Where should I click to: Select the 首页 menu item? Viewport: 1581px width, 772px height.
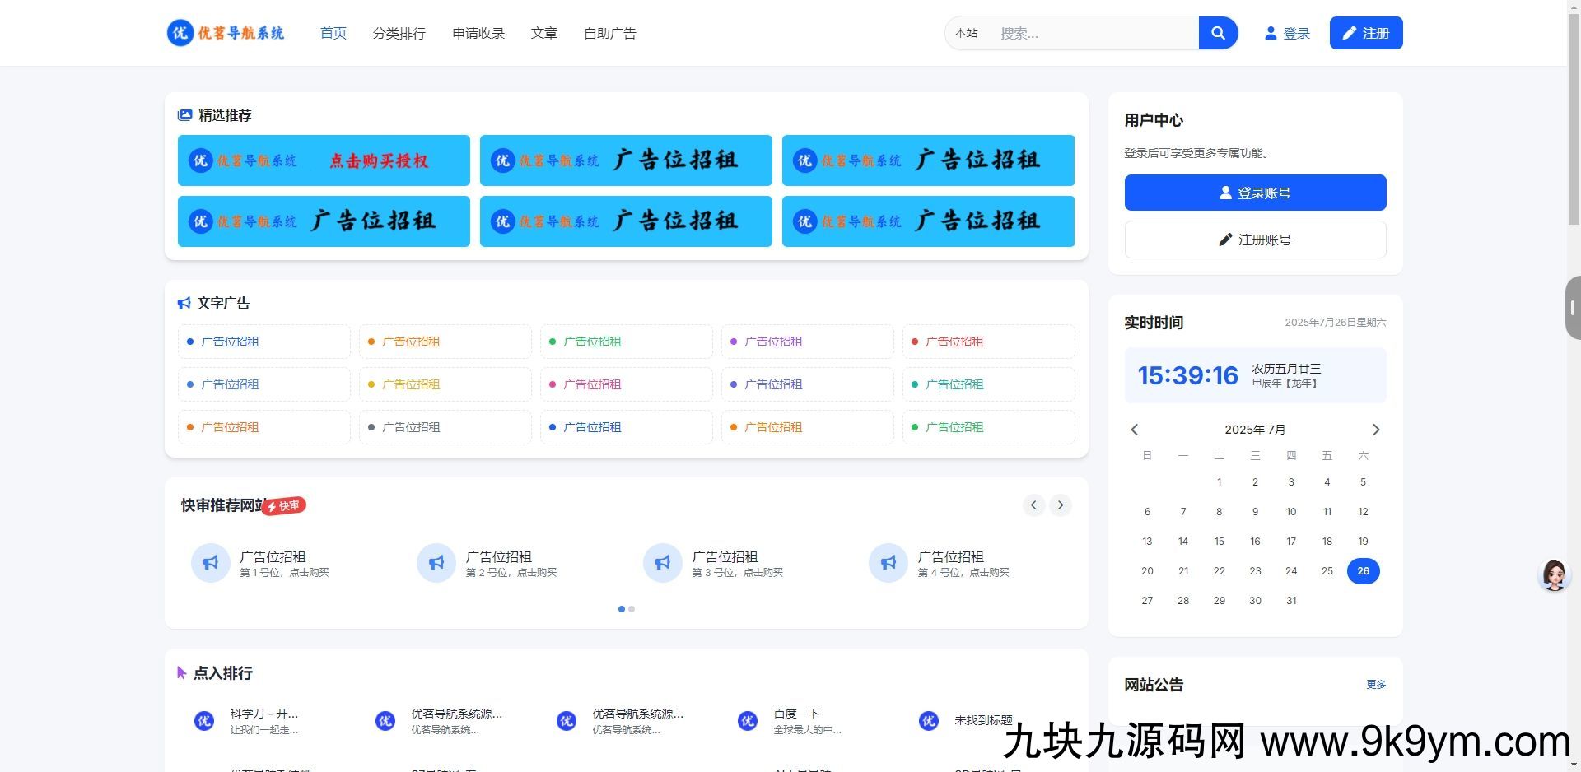pyautogui.click(x=333, y=33)
